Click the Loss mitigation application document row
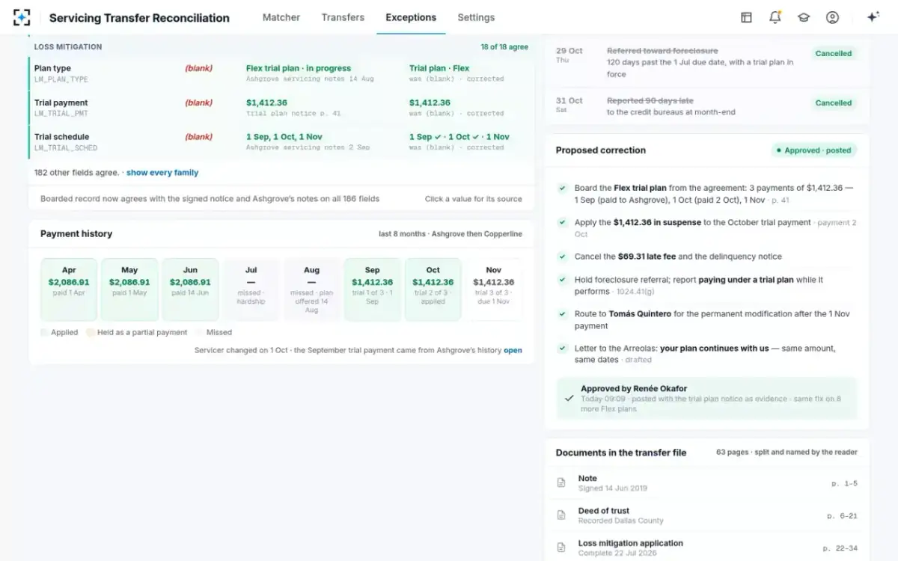898x561 pixels. click(x=706, y=548)
